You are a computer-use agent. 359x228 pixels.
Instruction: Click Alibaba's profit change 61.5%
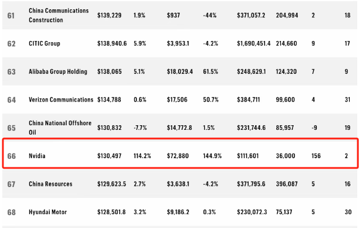(210, 72)
